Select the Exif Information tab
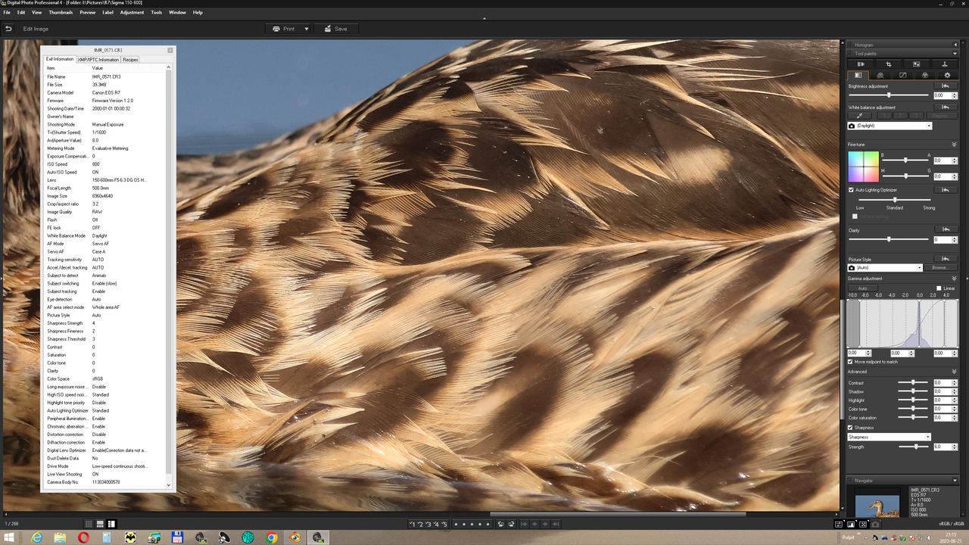969x545 pixels. coord(59,59)
